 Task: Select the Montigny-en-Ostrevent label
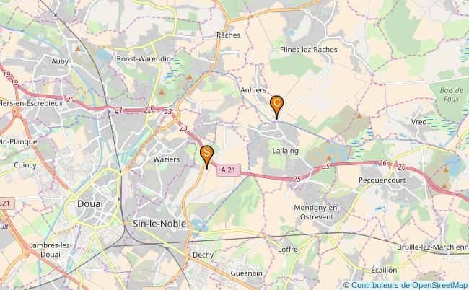[x=317, y=212]
